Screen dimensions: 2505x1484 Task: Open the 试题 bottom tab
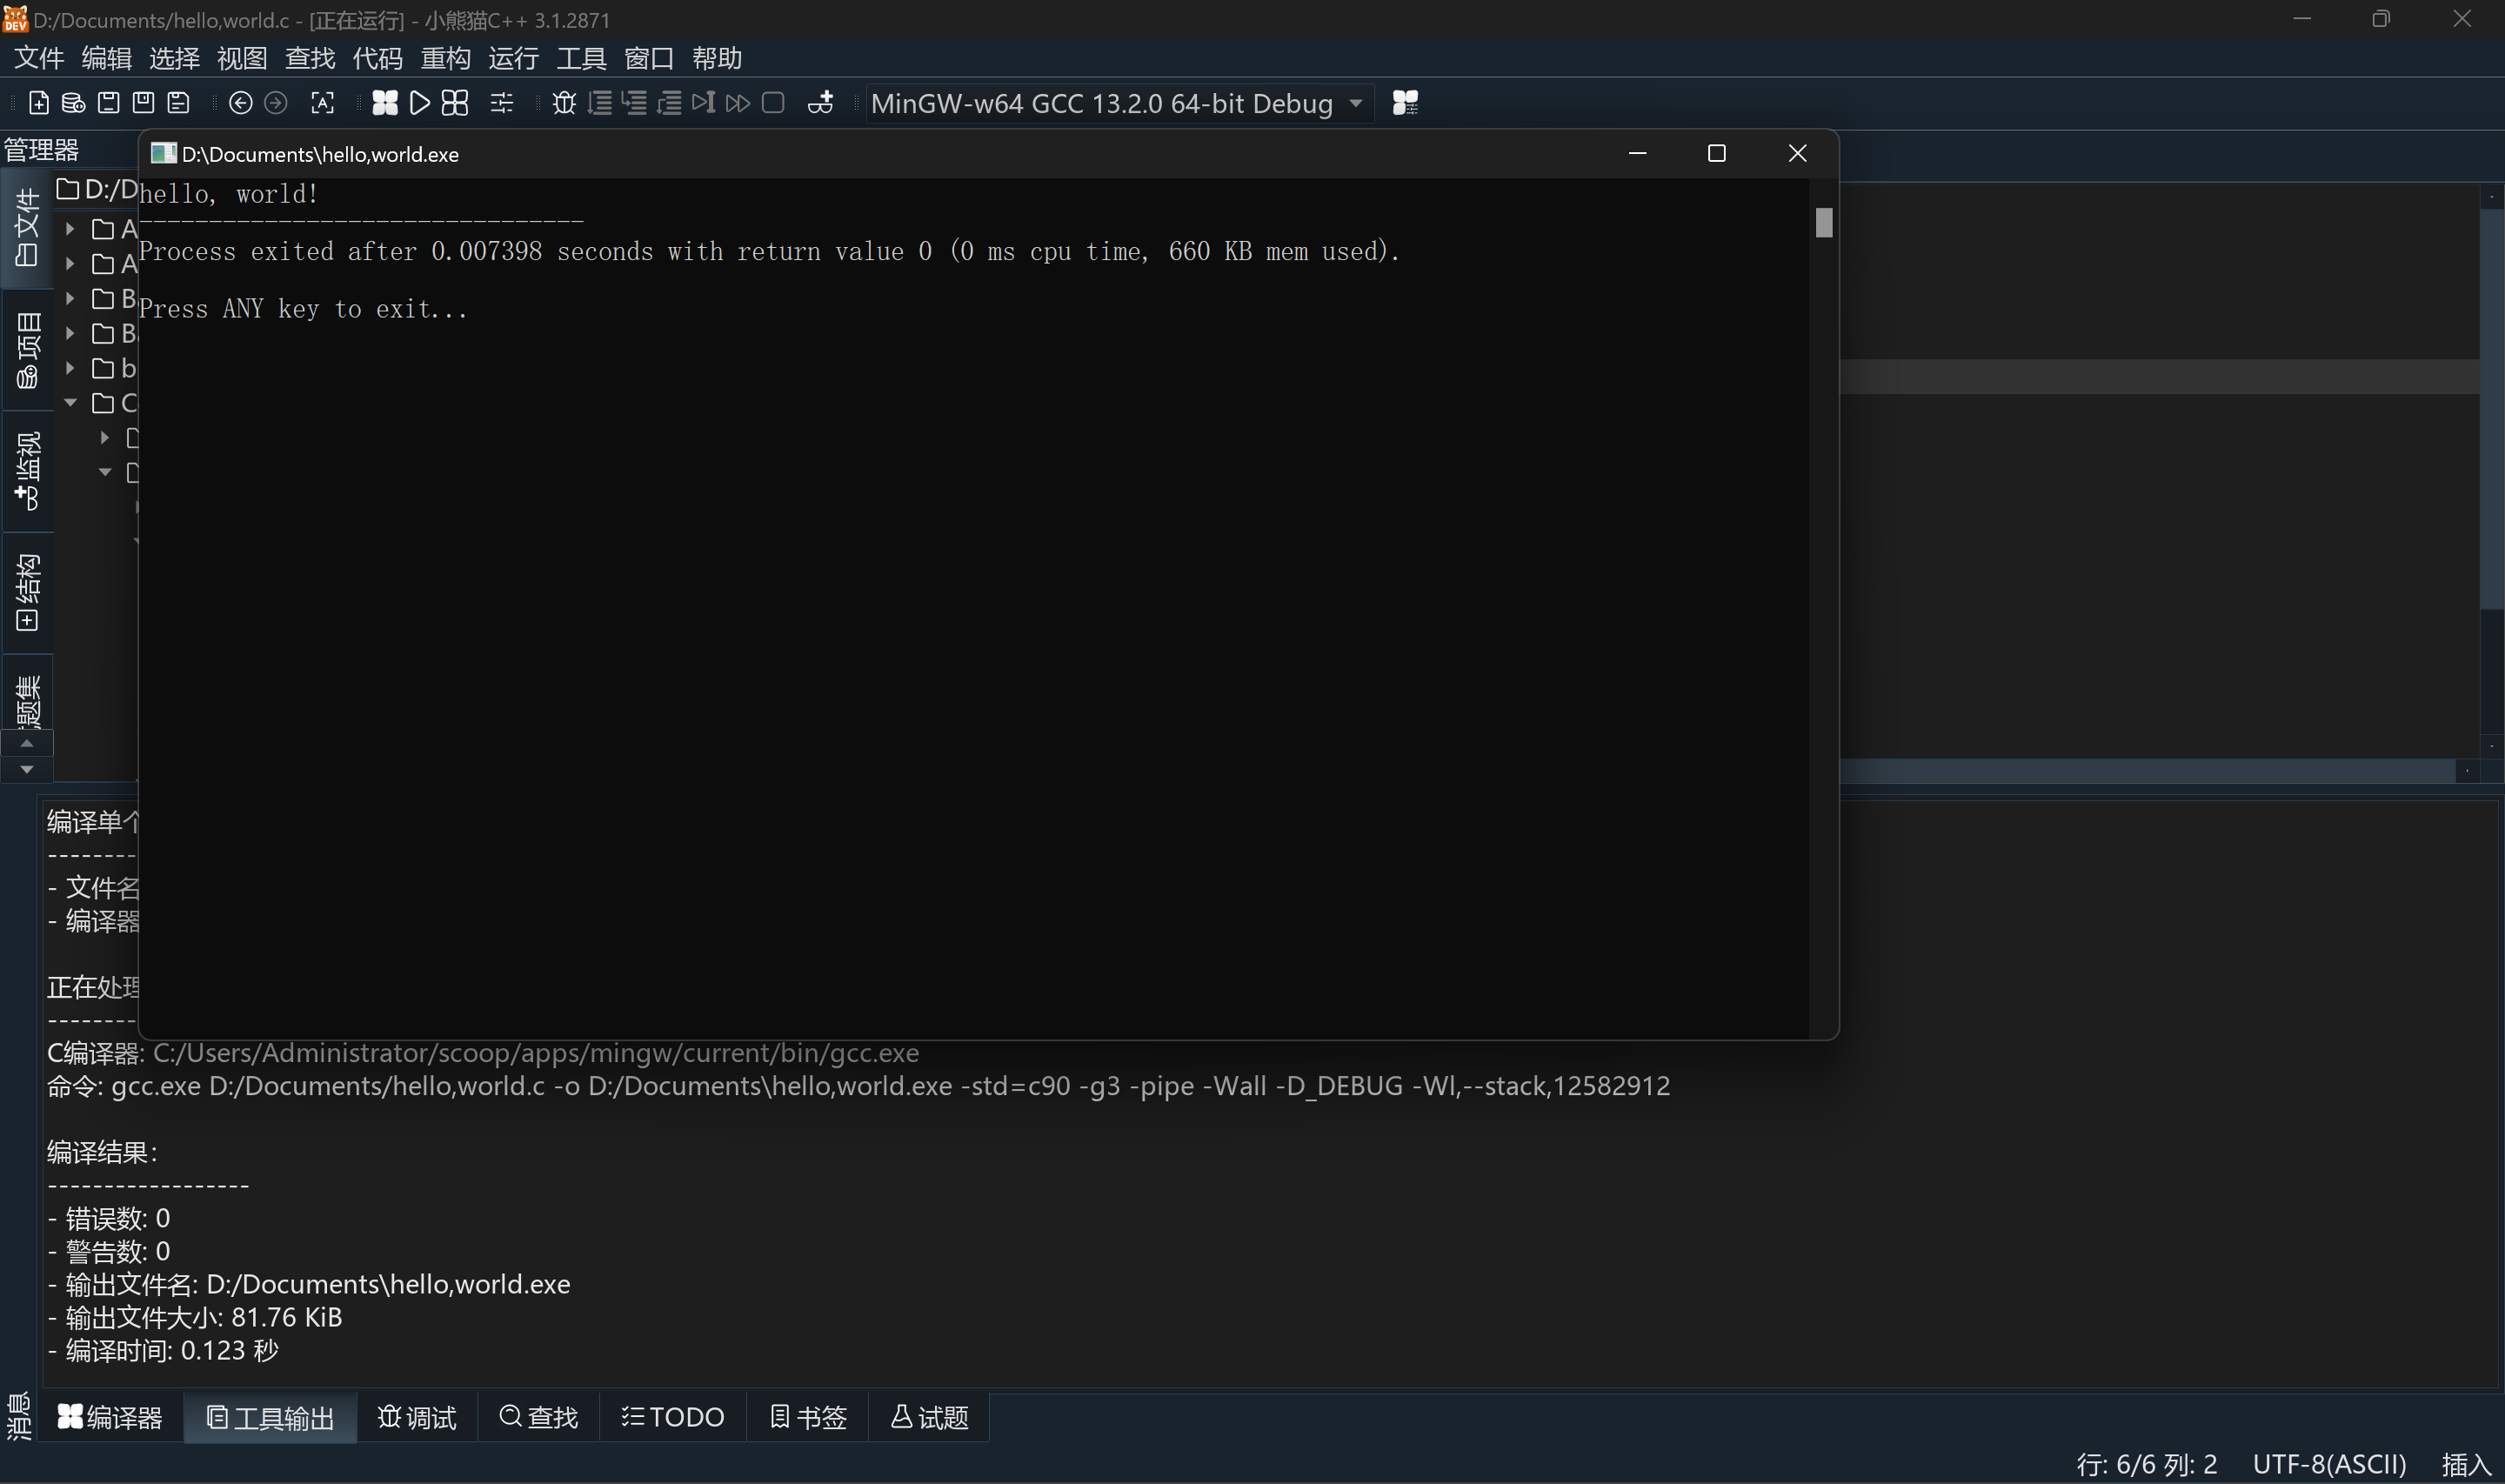[930, 1417]
